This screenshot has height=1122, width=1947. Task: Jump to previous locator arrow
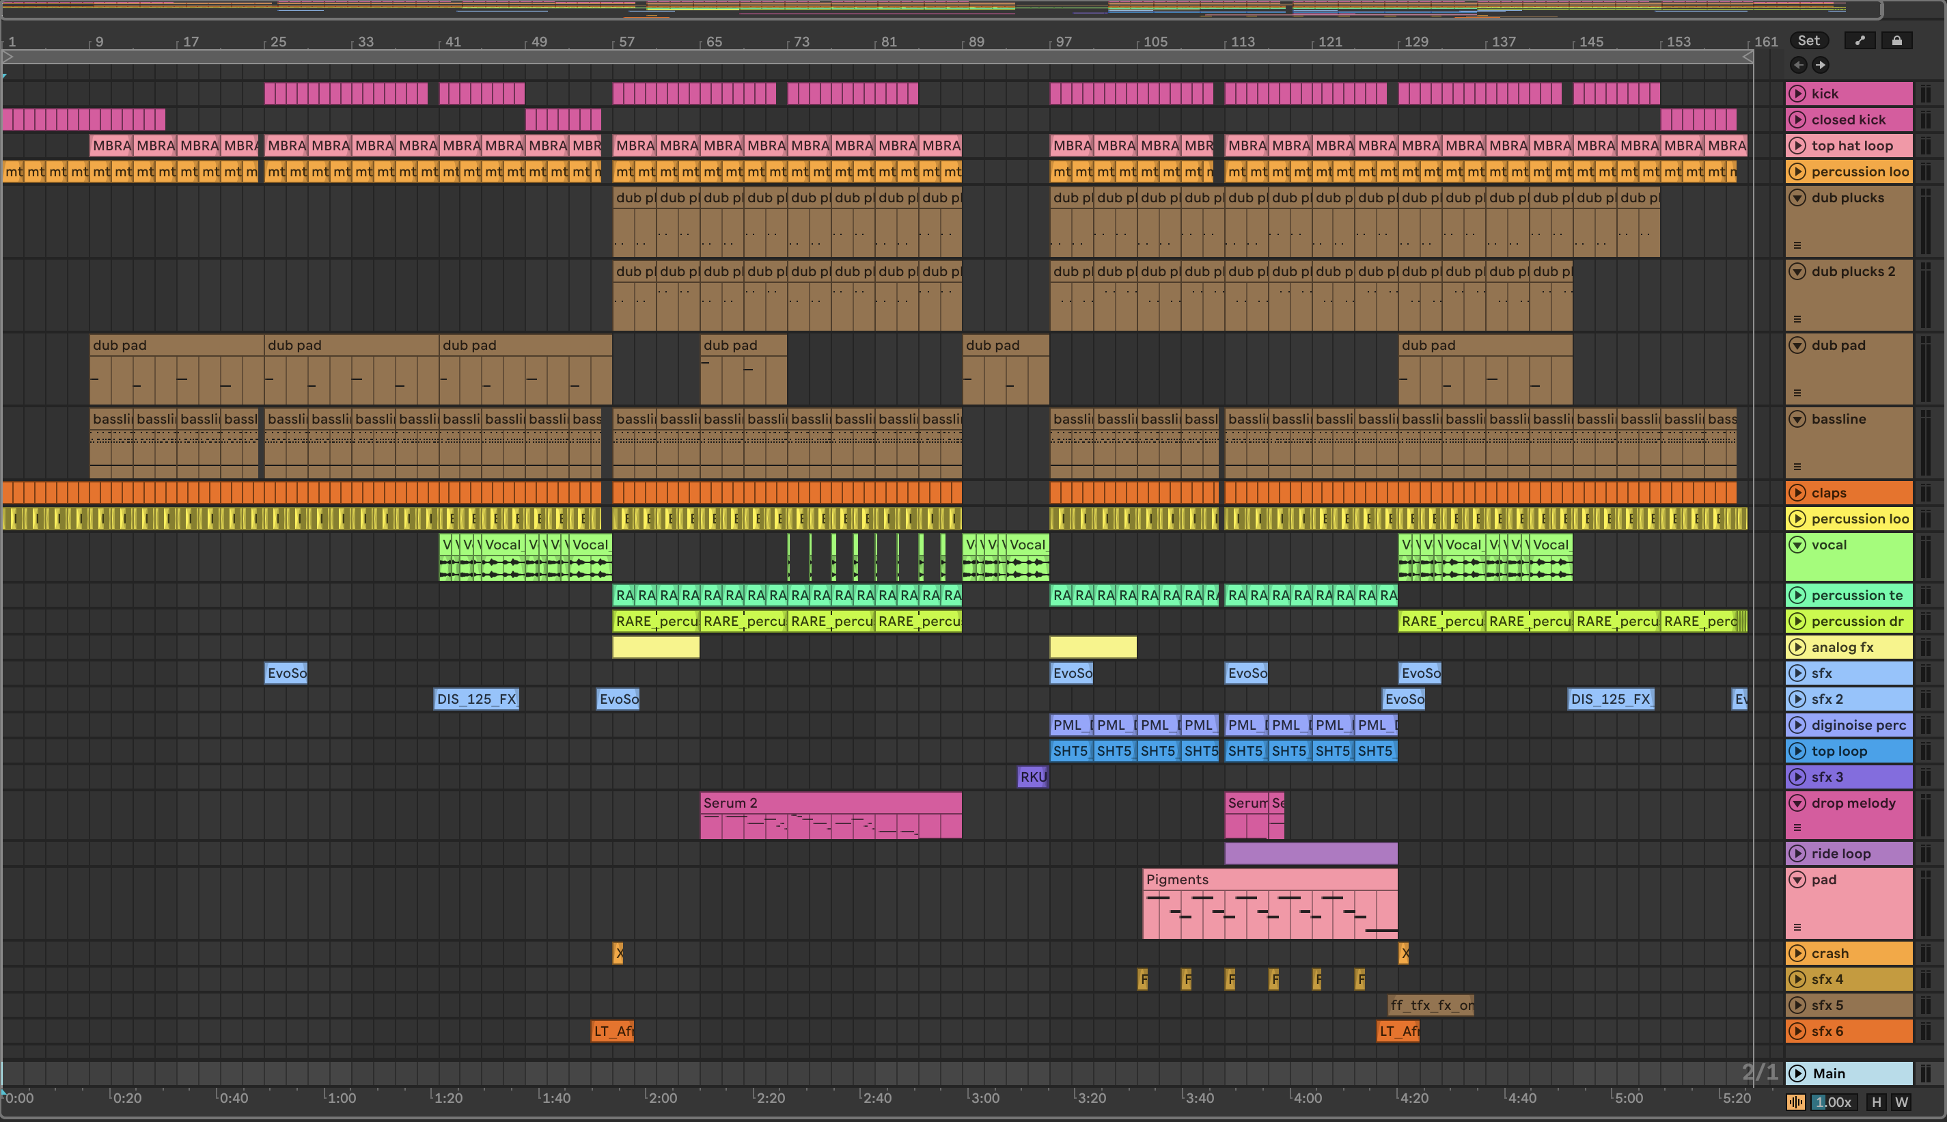pos(1798,65)
